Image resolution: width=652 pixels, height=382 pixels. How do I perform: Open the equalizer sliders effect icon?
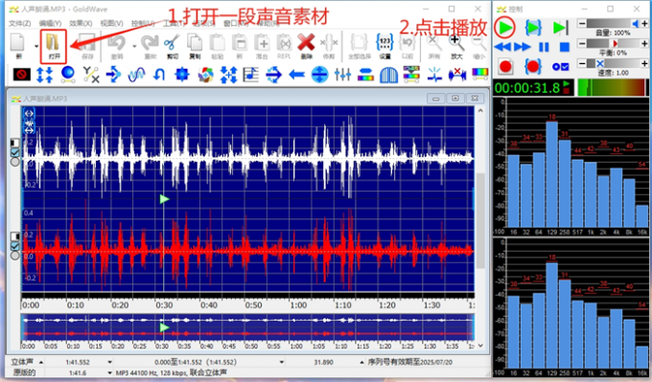tap(342, 75)
